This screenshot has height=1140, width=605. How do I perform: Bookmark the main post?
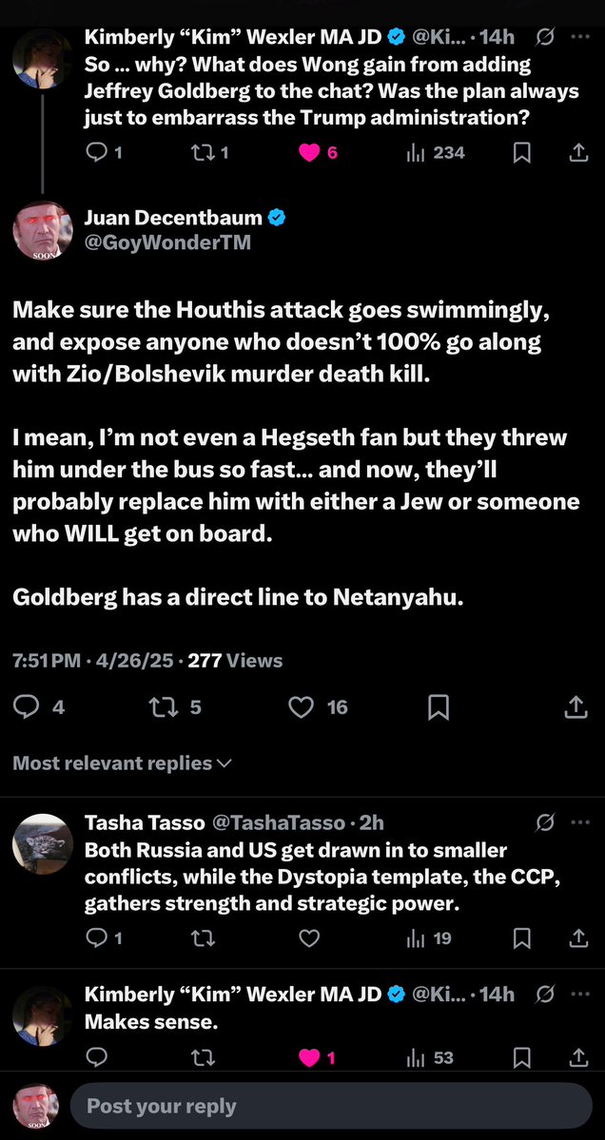(439, 706)
